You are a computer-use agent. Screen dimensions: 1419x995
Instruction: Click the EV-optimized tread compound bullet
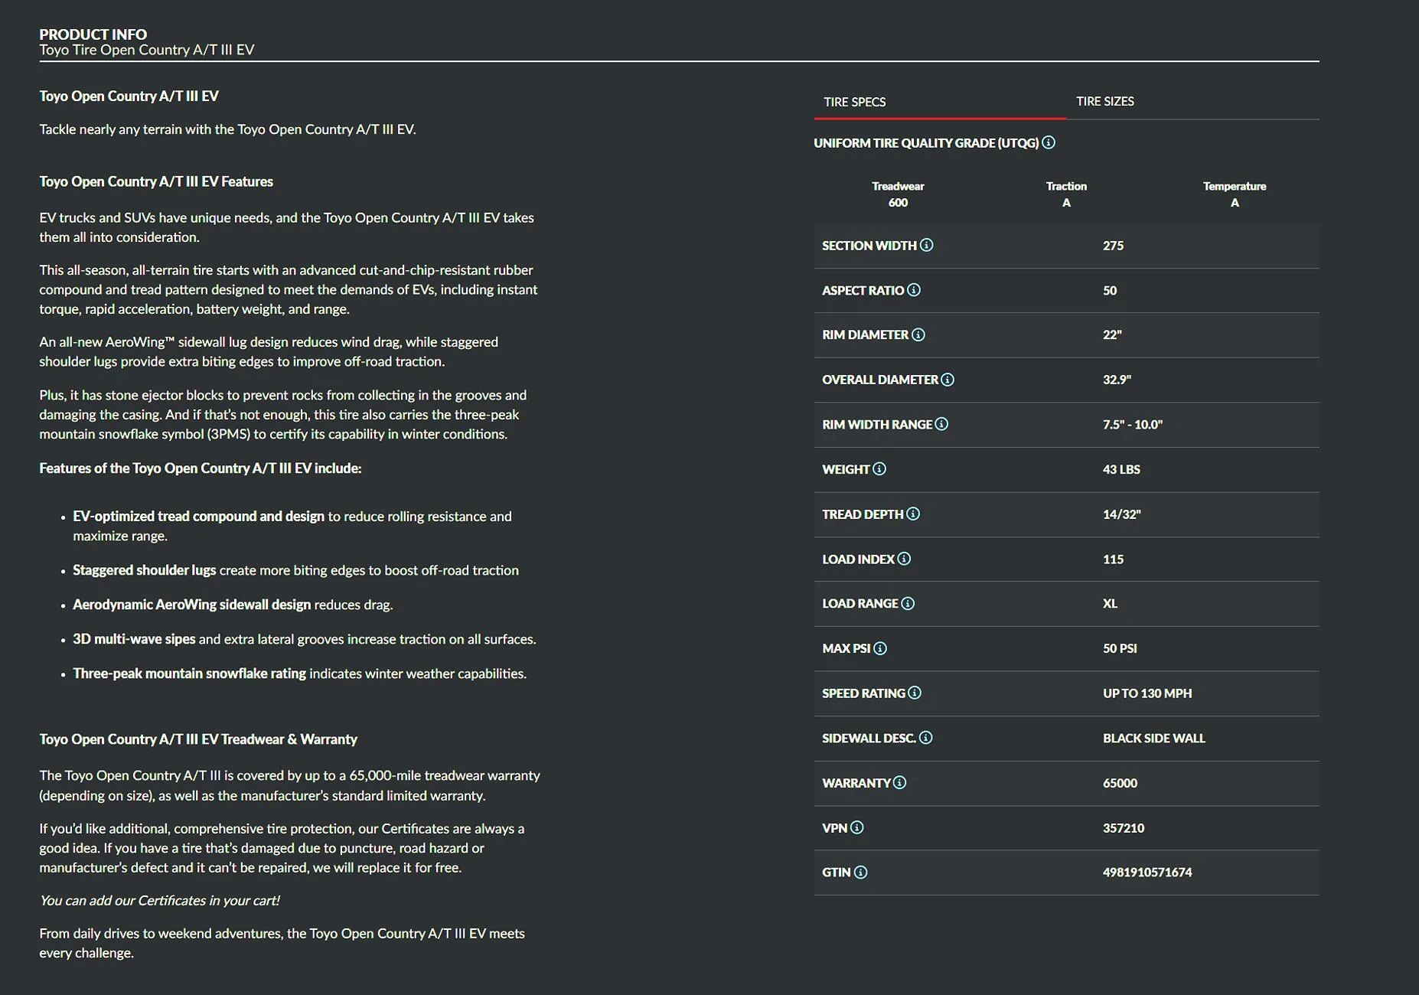[x=292, y=526]
